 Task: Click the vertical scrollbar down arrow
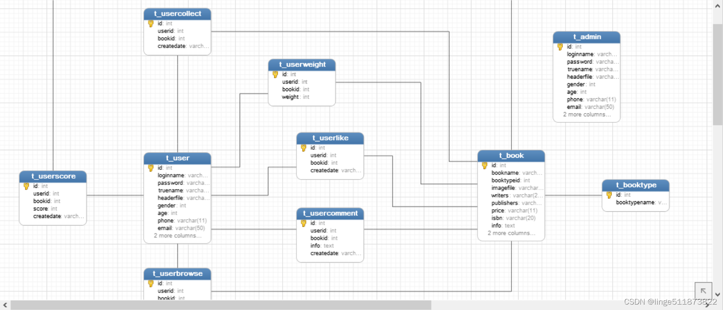pos(718,295)
